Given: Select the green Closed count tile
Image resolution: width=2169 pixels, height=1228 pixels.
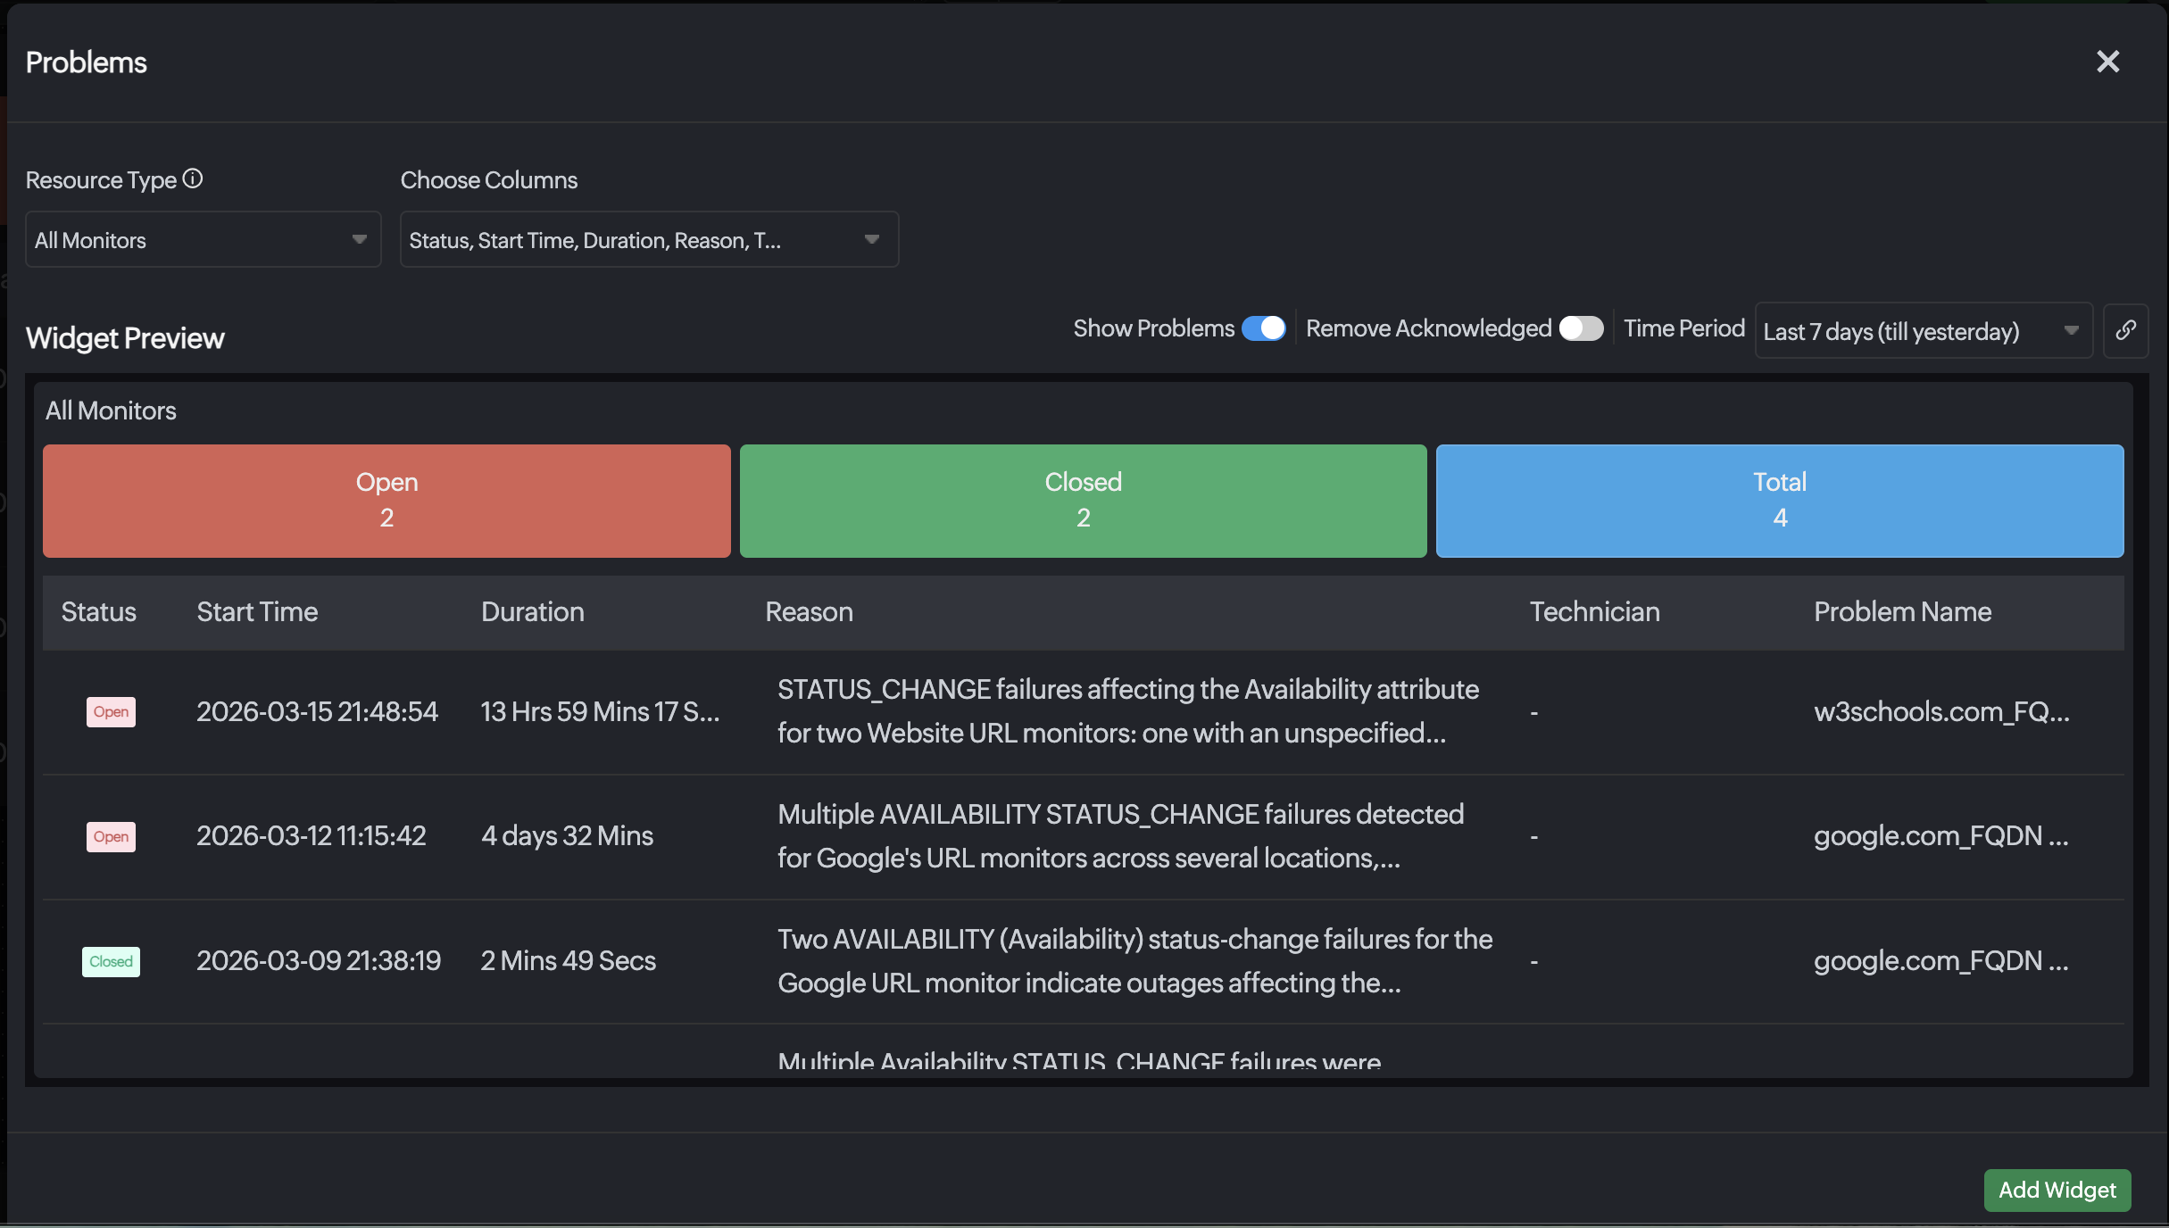Looking at the screenshot, I should tap(1083, 501).
